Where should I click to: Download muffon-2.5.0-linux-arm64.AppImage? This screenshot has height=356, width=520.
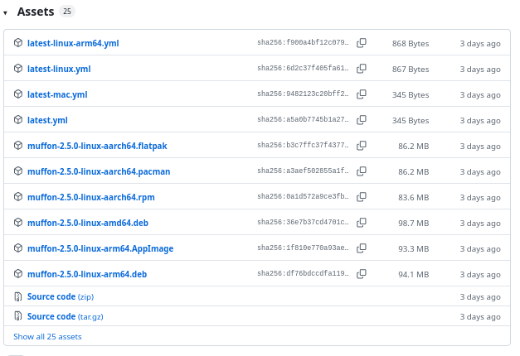(100, 248)
